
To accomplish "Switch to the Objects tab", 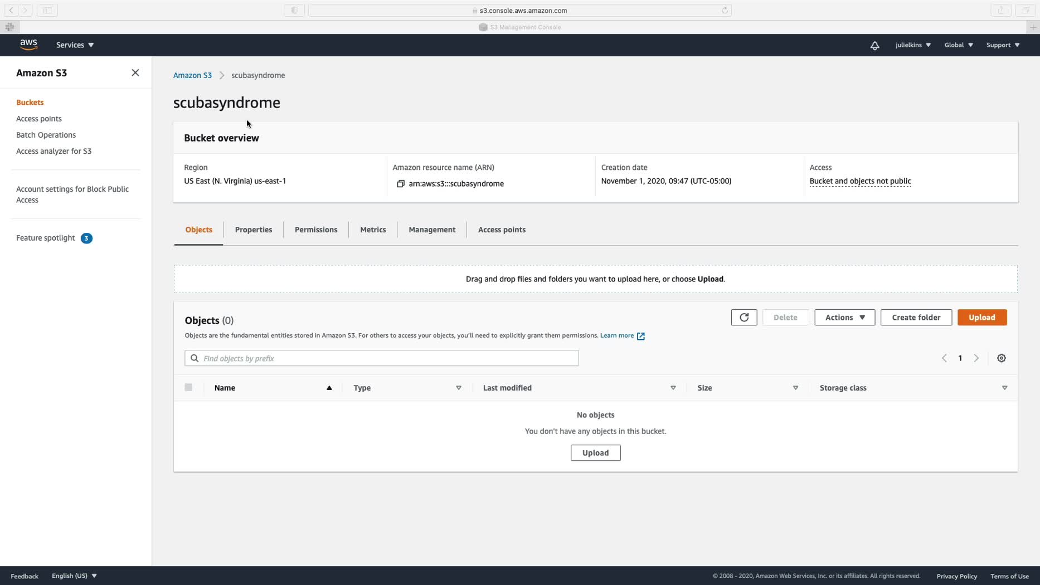I will tap(198, 230).
